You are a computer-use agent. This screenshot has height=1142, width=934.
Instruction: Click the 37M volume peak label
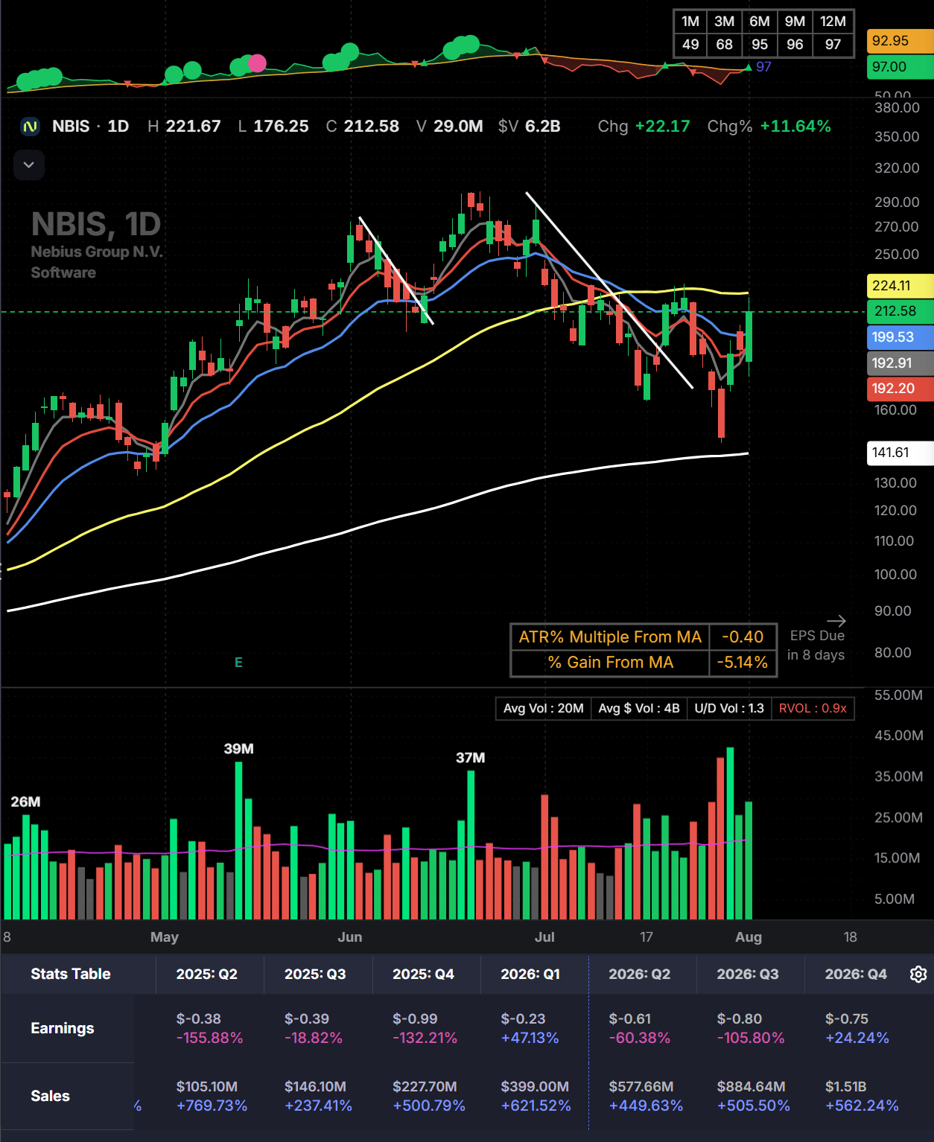coord(471,758)
